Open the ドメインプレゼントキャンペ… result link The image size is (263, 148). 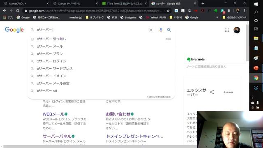(134, 136)
